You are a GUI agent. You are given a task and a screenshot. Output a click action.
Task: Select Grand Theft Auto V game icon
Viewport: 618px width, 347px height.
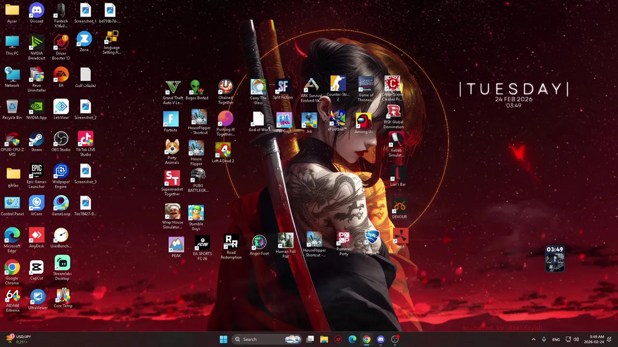[x=172, y=93]
